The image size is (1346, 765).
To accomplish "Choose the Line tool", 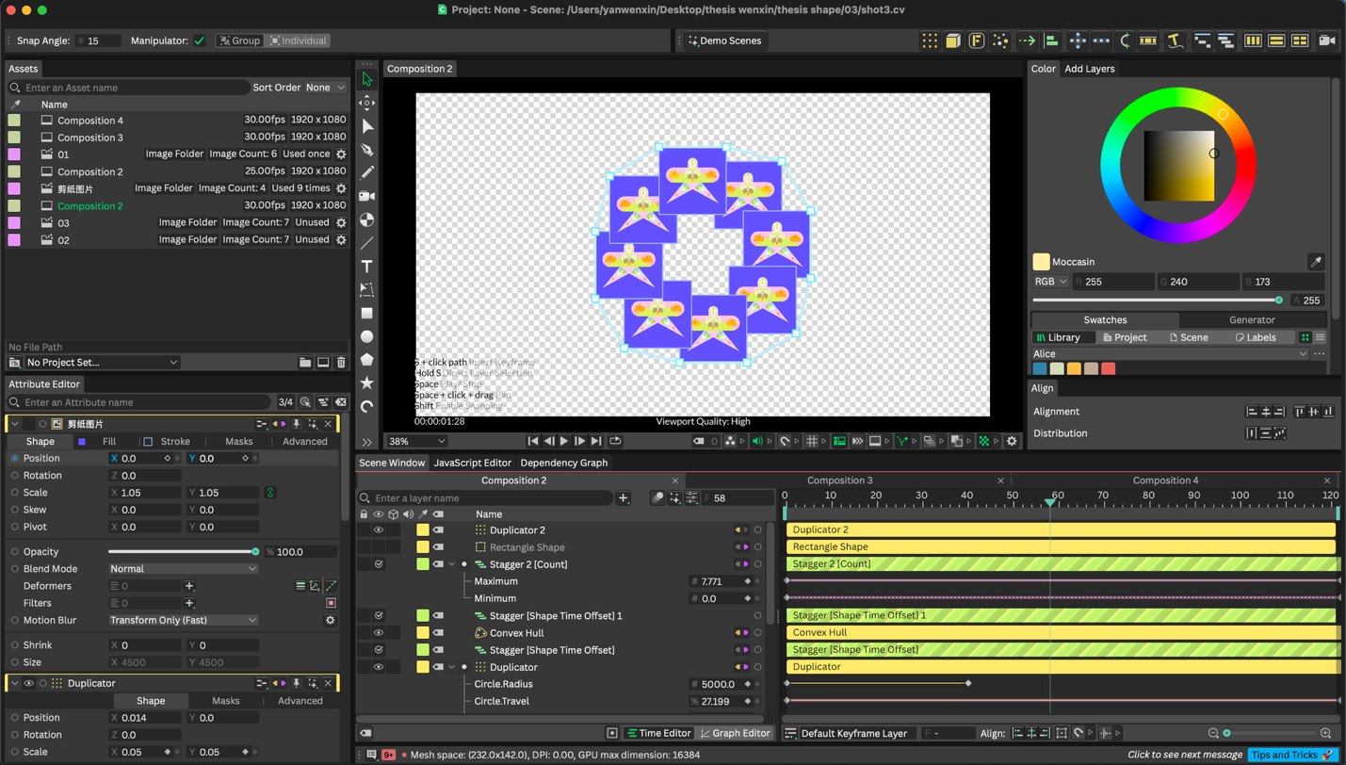I will point(367,243).
